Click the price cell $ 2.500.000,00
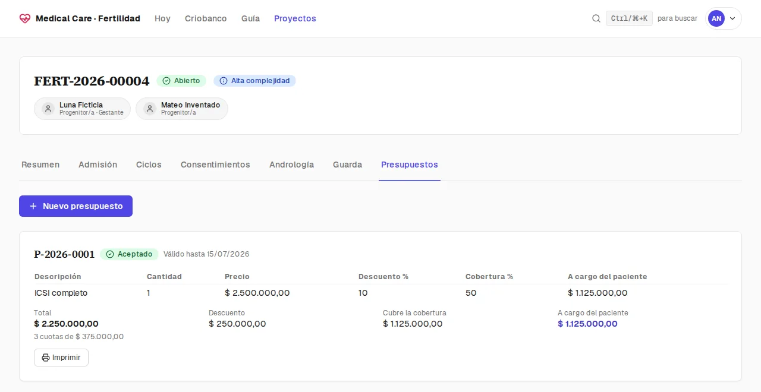Image resolution: width=761 pixels, height=392 pixels. pyautogui.click(x=257, y=293)
